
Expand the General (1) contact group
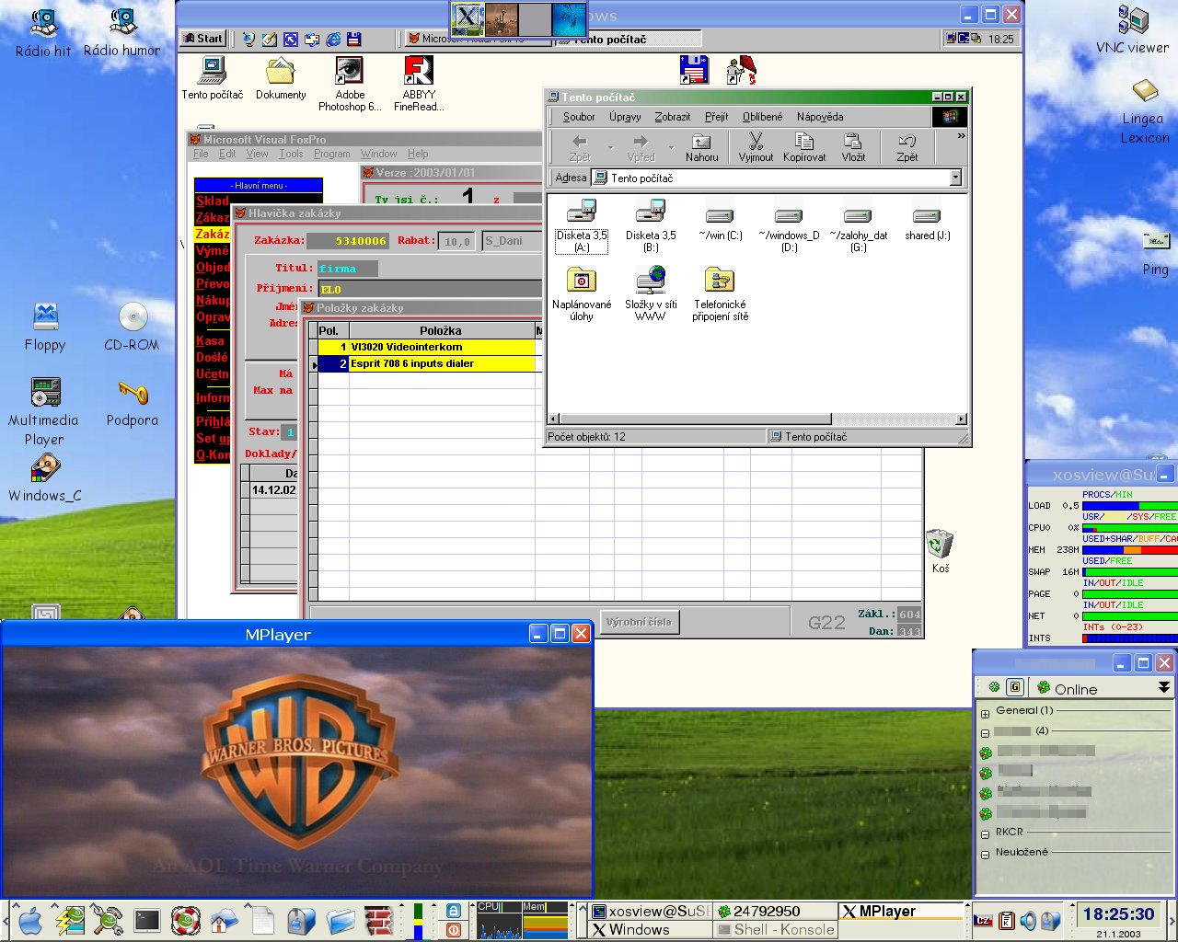click(986, 713)
